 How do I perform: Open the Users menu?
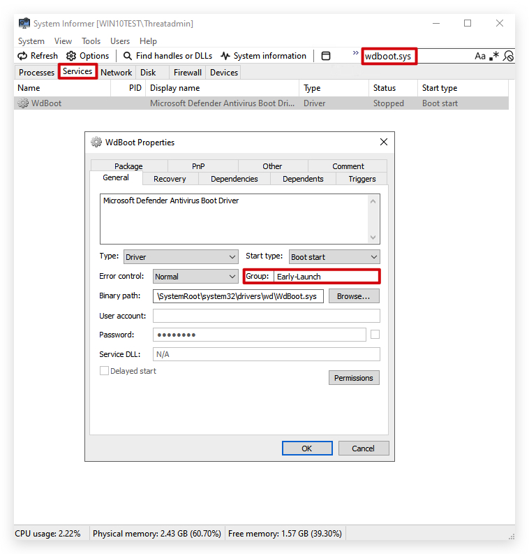[x=120, y=41]
